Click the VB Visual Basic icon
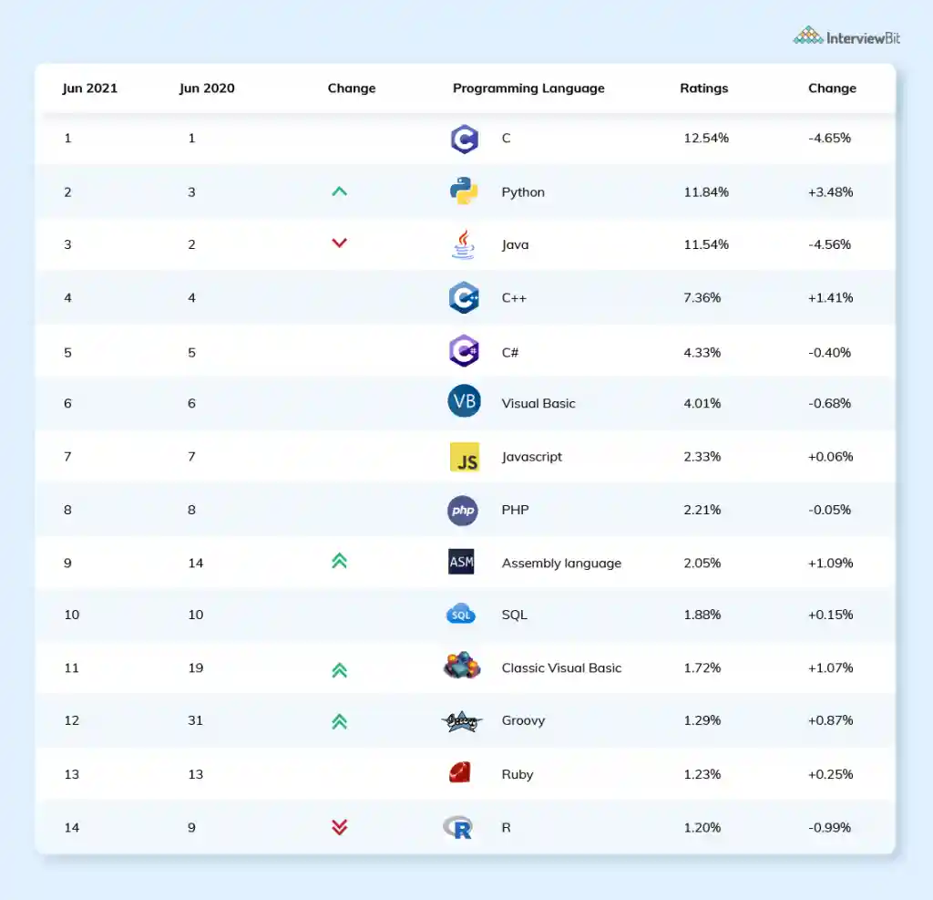Image resolution: width=933 pixels, height=900 pixels. pos(464,401)
